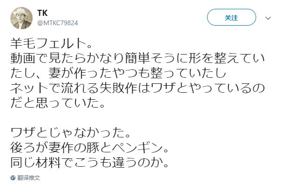This screenshot has width=287, height=184.
Task: Click the phrase 妻が作ったやつ
Action: (x=93, y=73)
